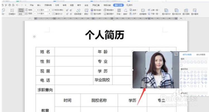Click the floating crop icon beside the photo
This screenshot has height=112, width=209.
[176, 54]
